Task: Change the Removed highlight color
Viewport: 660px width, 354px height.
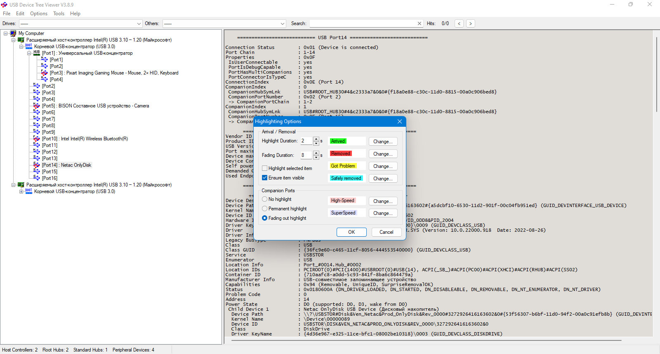Action: (383, 154)
